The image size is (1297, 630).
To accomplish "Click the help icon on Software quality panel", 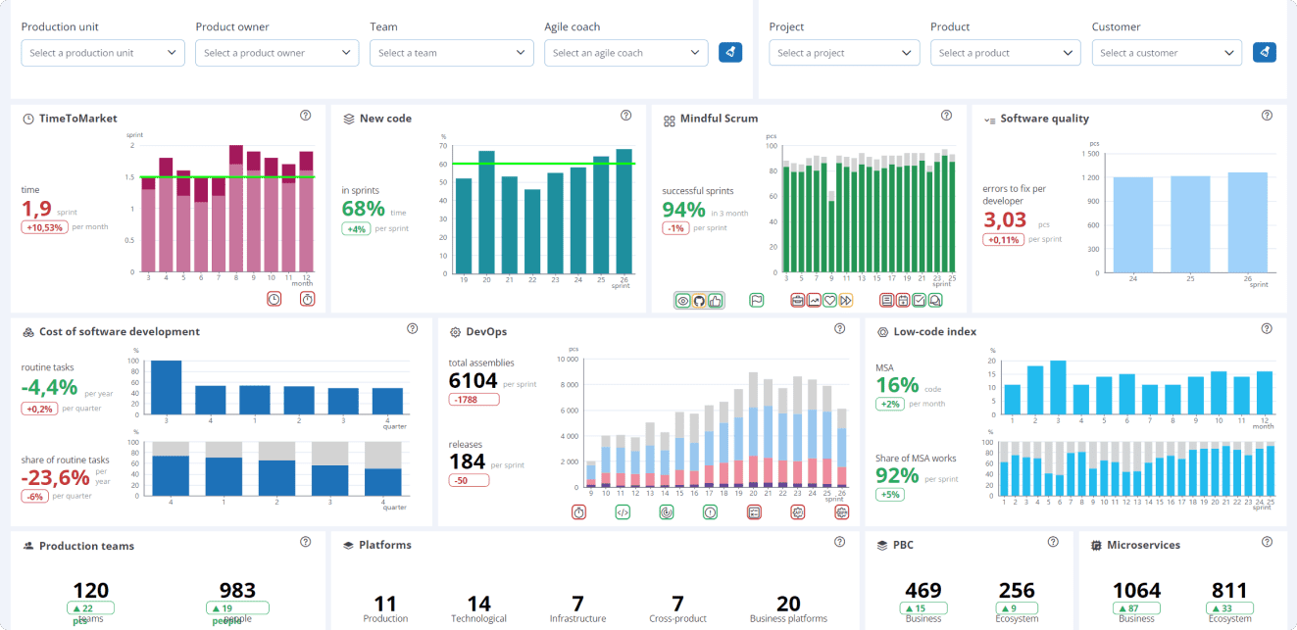I will point(1267,116).
